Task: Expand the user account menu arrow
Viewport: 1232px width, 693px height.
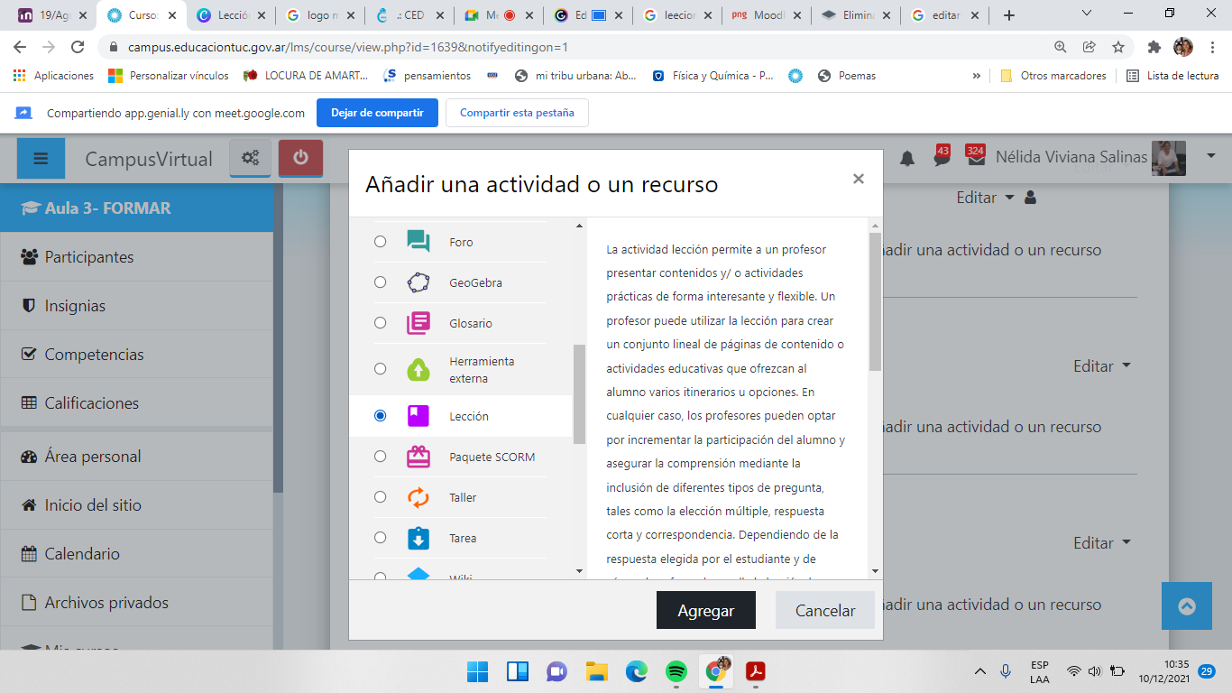Action: (x=1209, y=157)
